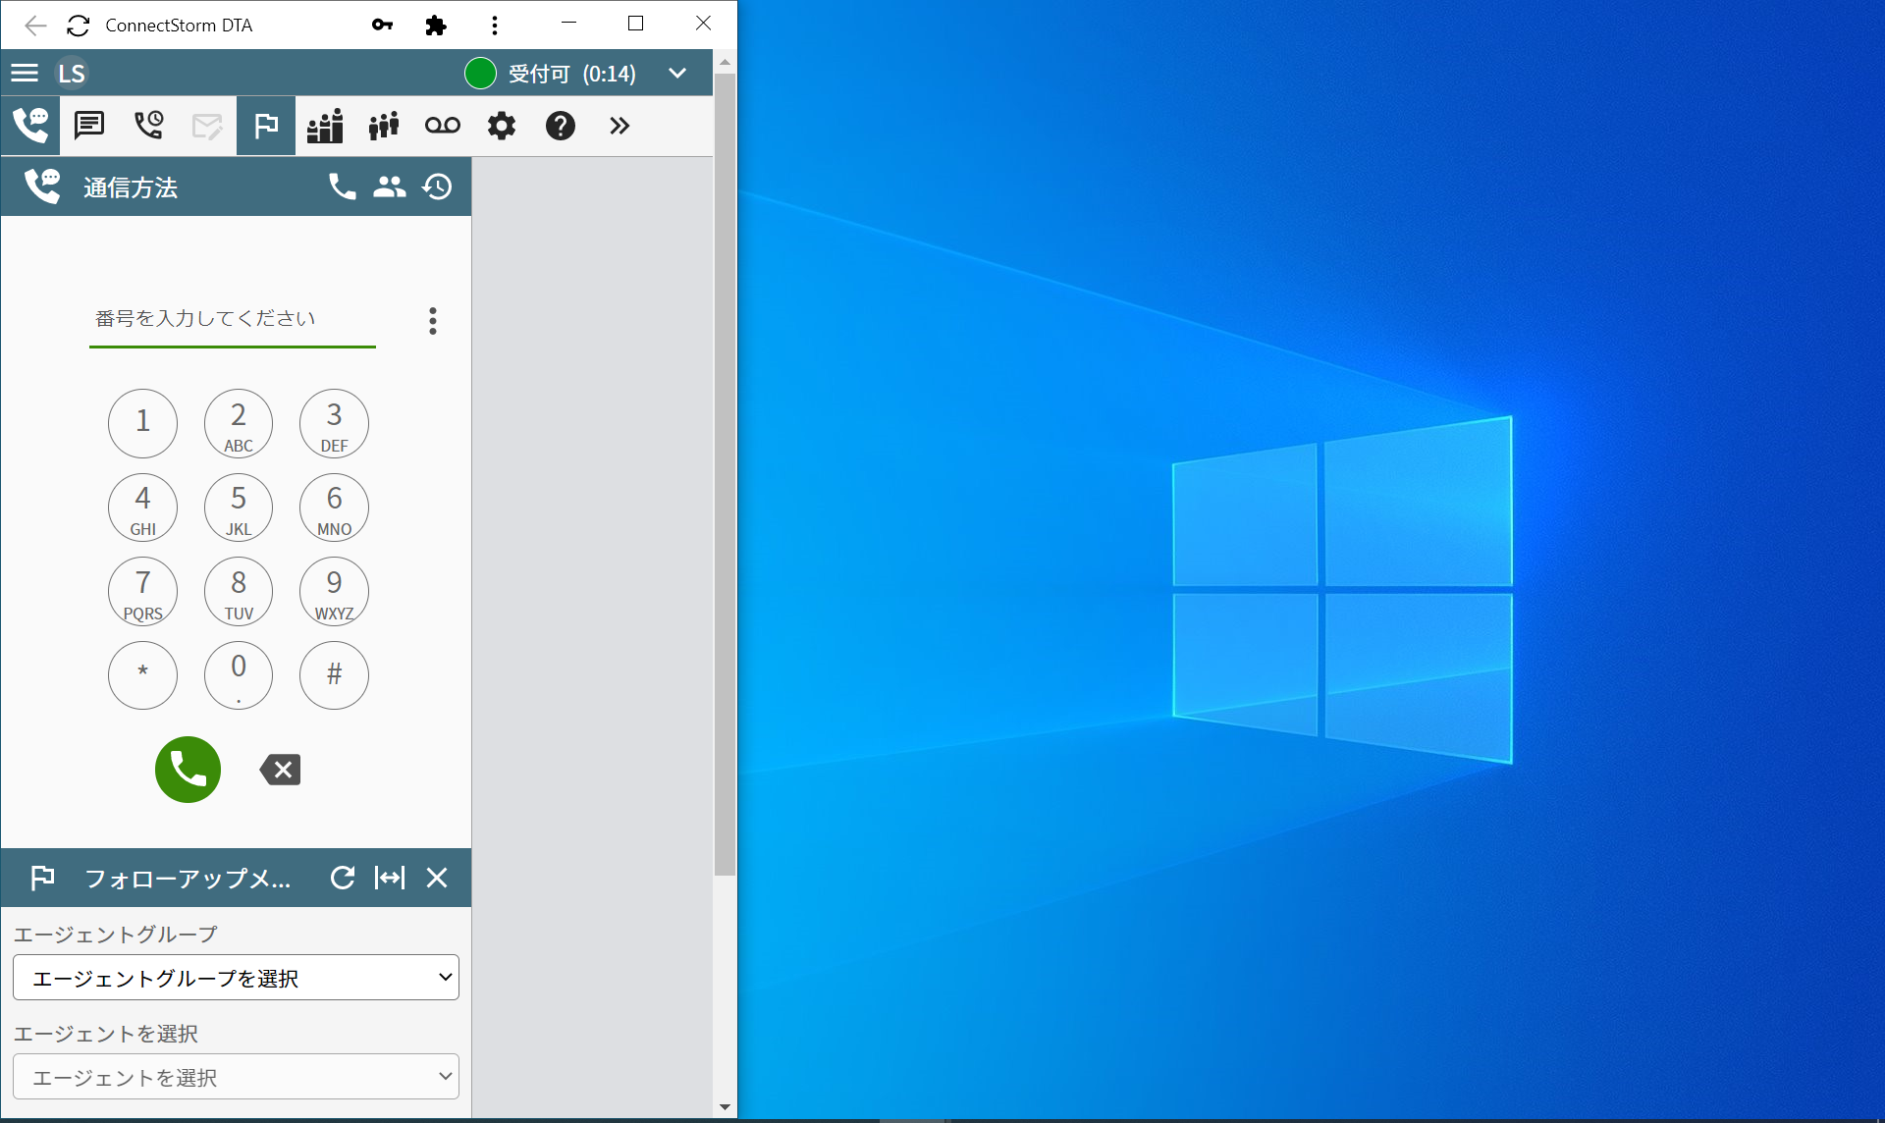Open the hamburger menu next to LS

25,73
